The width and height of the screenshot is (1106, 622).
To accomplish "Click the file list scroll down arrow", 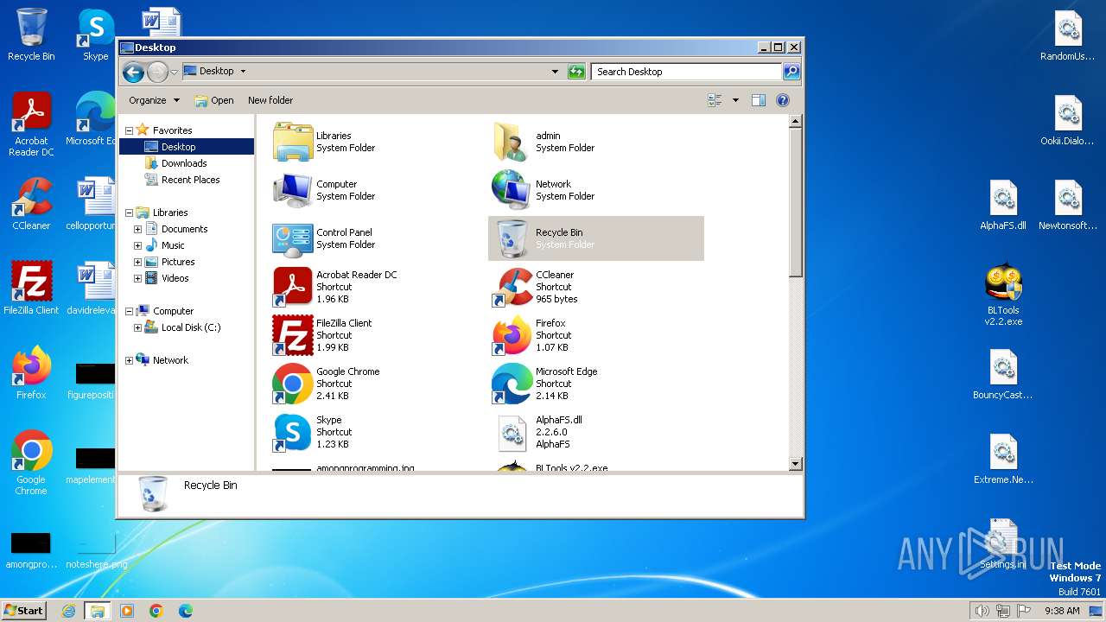I will (x=796, y=464).
